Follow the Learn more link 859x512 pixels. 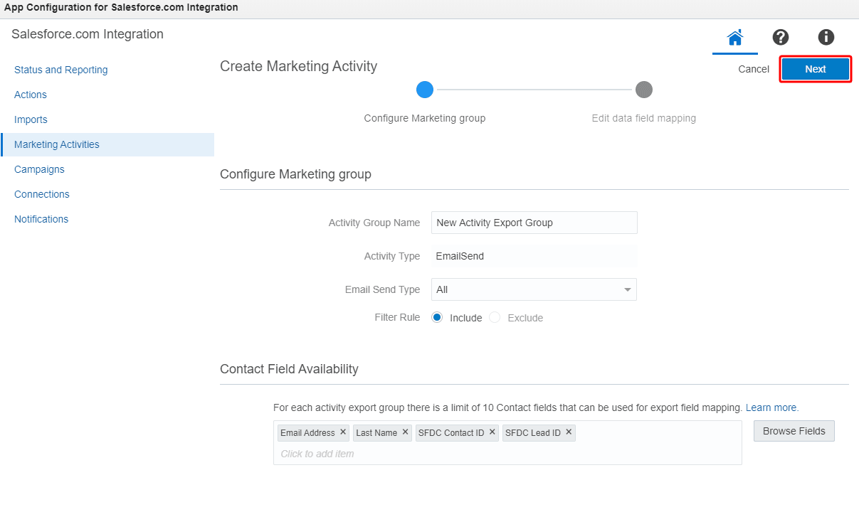(x=771, y=407)
